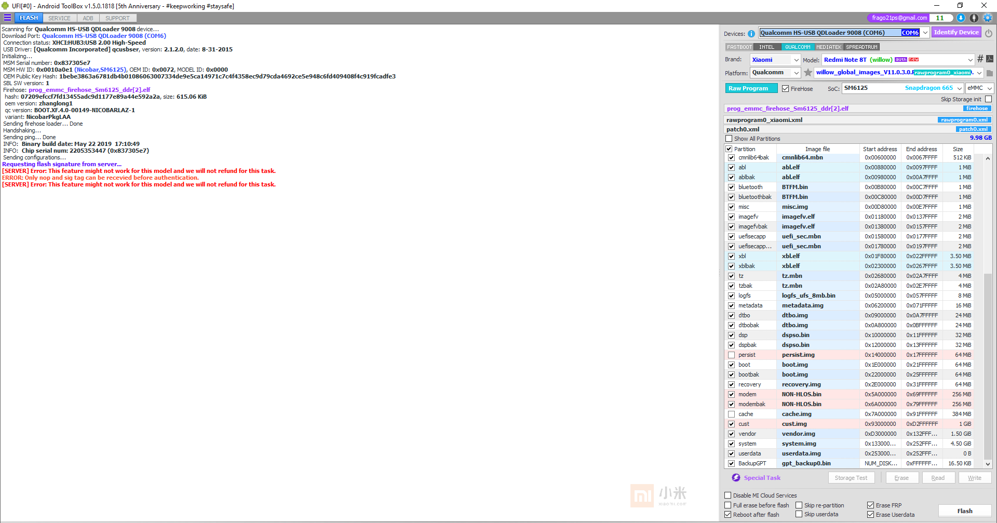Image resolution: width=997 pixels, height=523 pixels.
Task: Click the Identify Device button
Action: pyautogui.click(x=956, y=32)
